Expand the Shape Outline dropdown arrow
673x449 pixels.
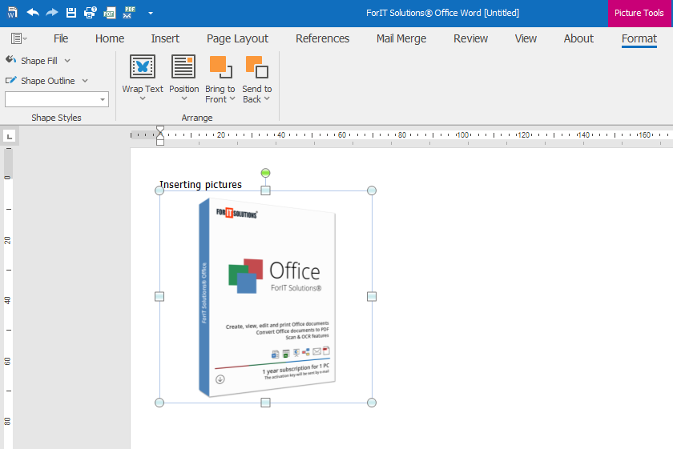[85, 81]
